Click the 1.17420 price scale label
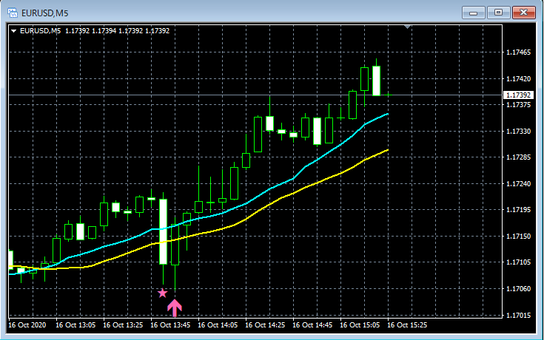This screenshot has width=544, height=340. (518, 78)
